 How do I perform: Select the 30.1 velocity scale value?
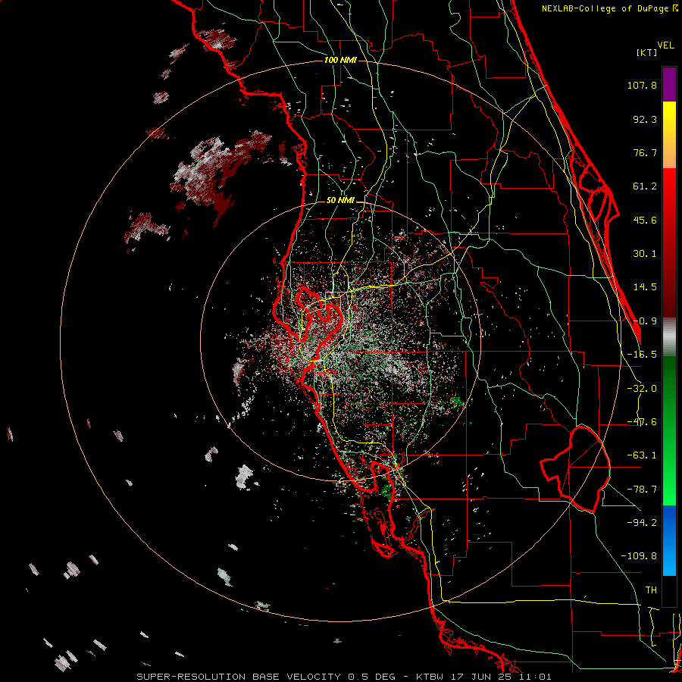tap(645, 254)
